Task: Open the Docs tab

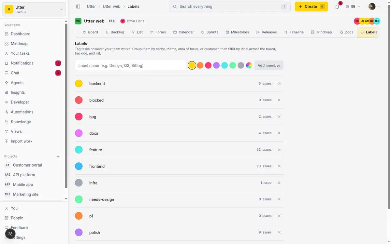Action: pos(346,32)
